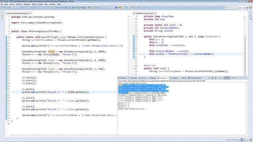Open the Project menu

point(41,4)
